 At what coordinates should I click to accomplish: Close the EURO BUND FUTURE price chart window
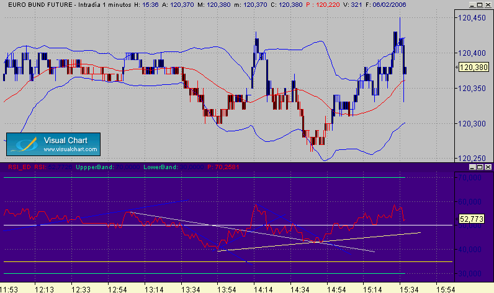tap(488, 5)
